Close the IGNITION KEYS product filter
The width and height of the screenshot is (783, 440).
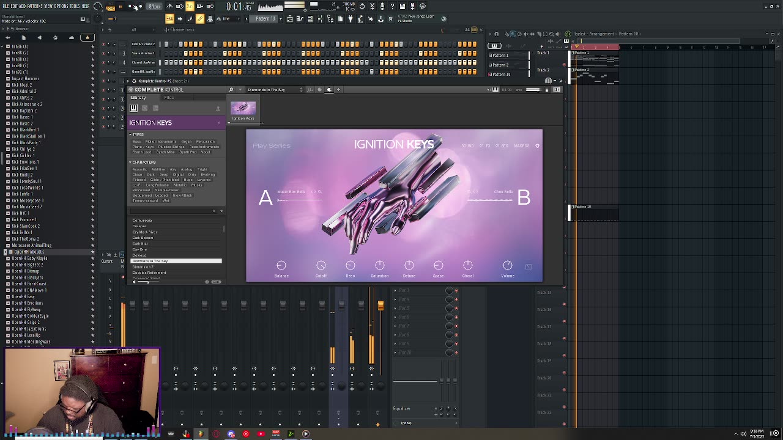219,123
